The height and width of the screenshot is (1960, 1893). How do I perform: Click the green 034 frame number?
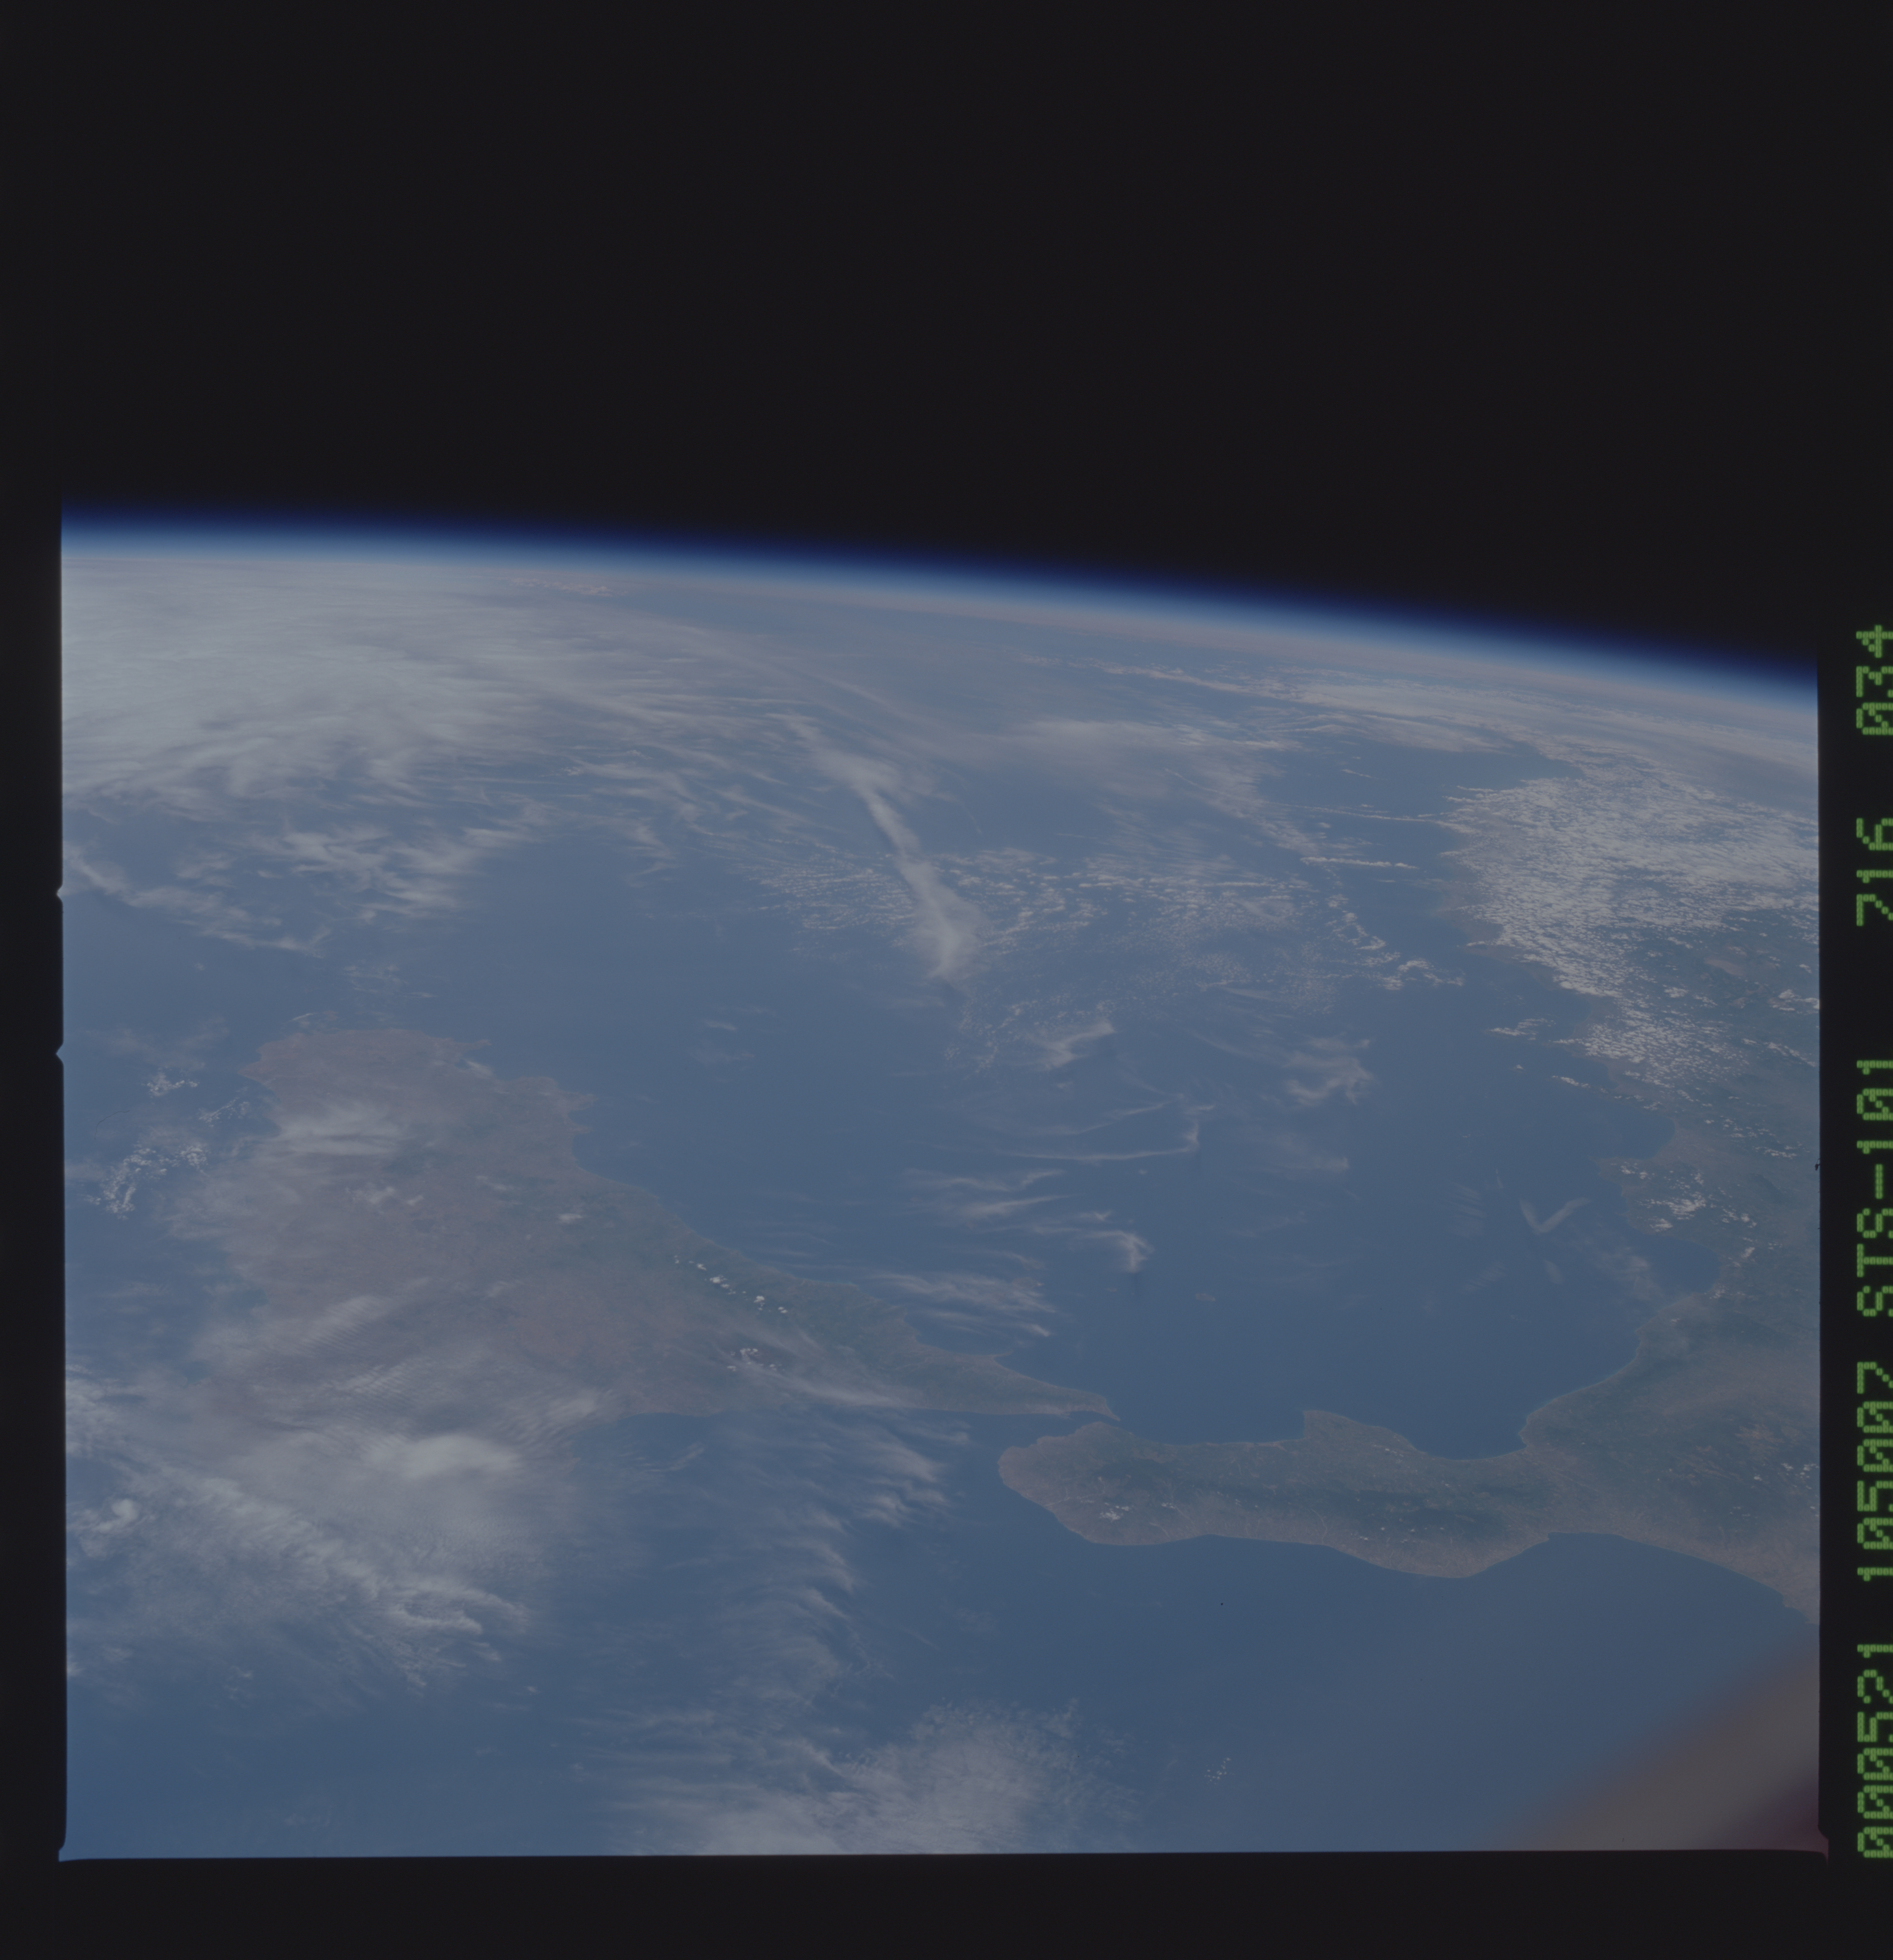(x=1874, y=680)
